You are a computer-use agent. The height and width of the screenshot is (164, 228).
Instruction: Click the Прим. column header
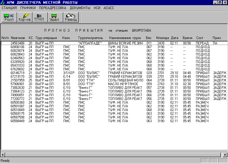(x=217, y=38)
